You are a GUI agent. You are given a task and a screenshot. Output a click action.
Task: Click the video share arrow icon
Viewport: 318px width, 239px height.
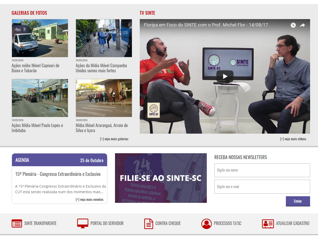(x=302, y=25)
